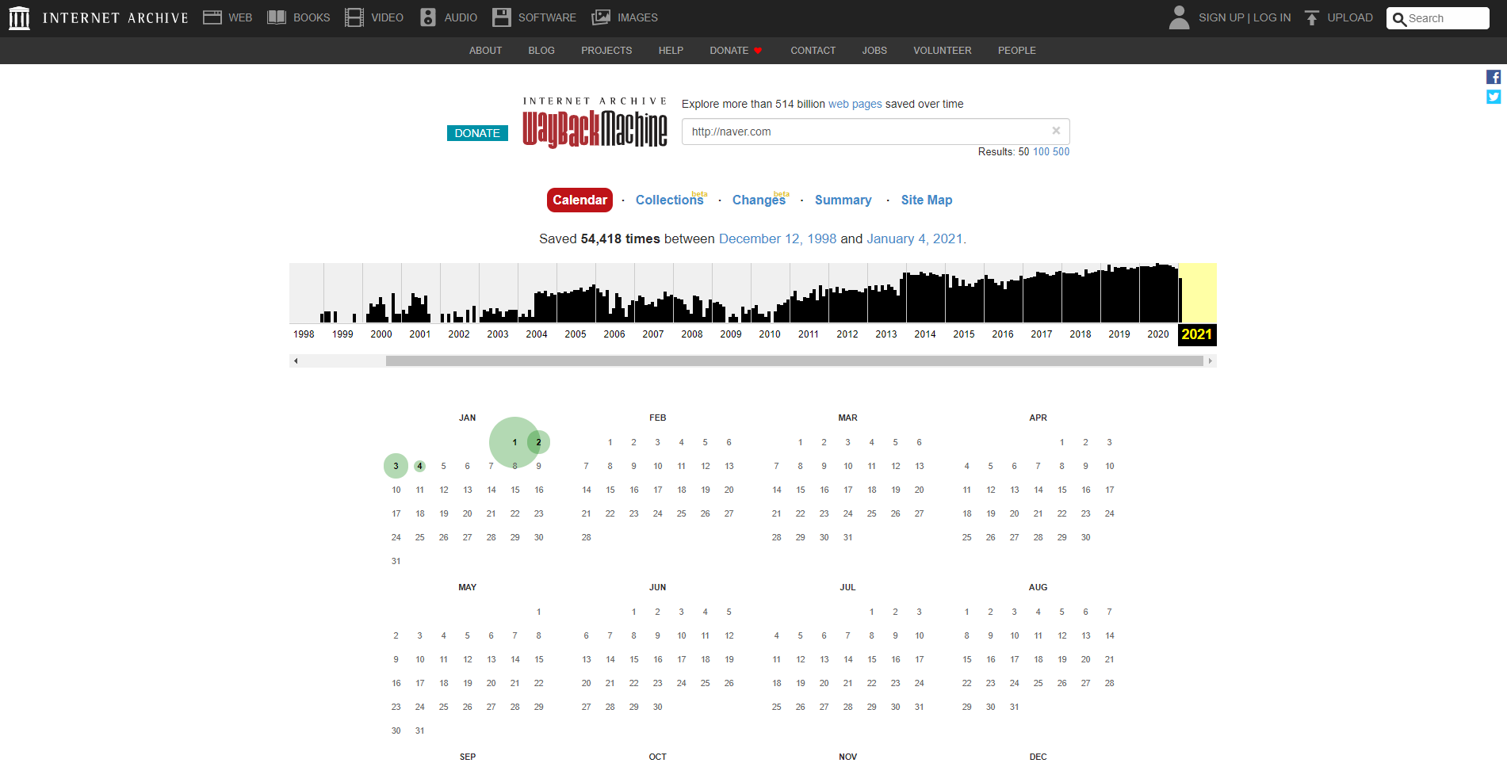Open the HELP menu item

[x=671, y=51]
